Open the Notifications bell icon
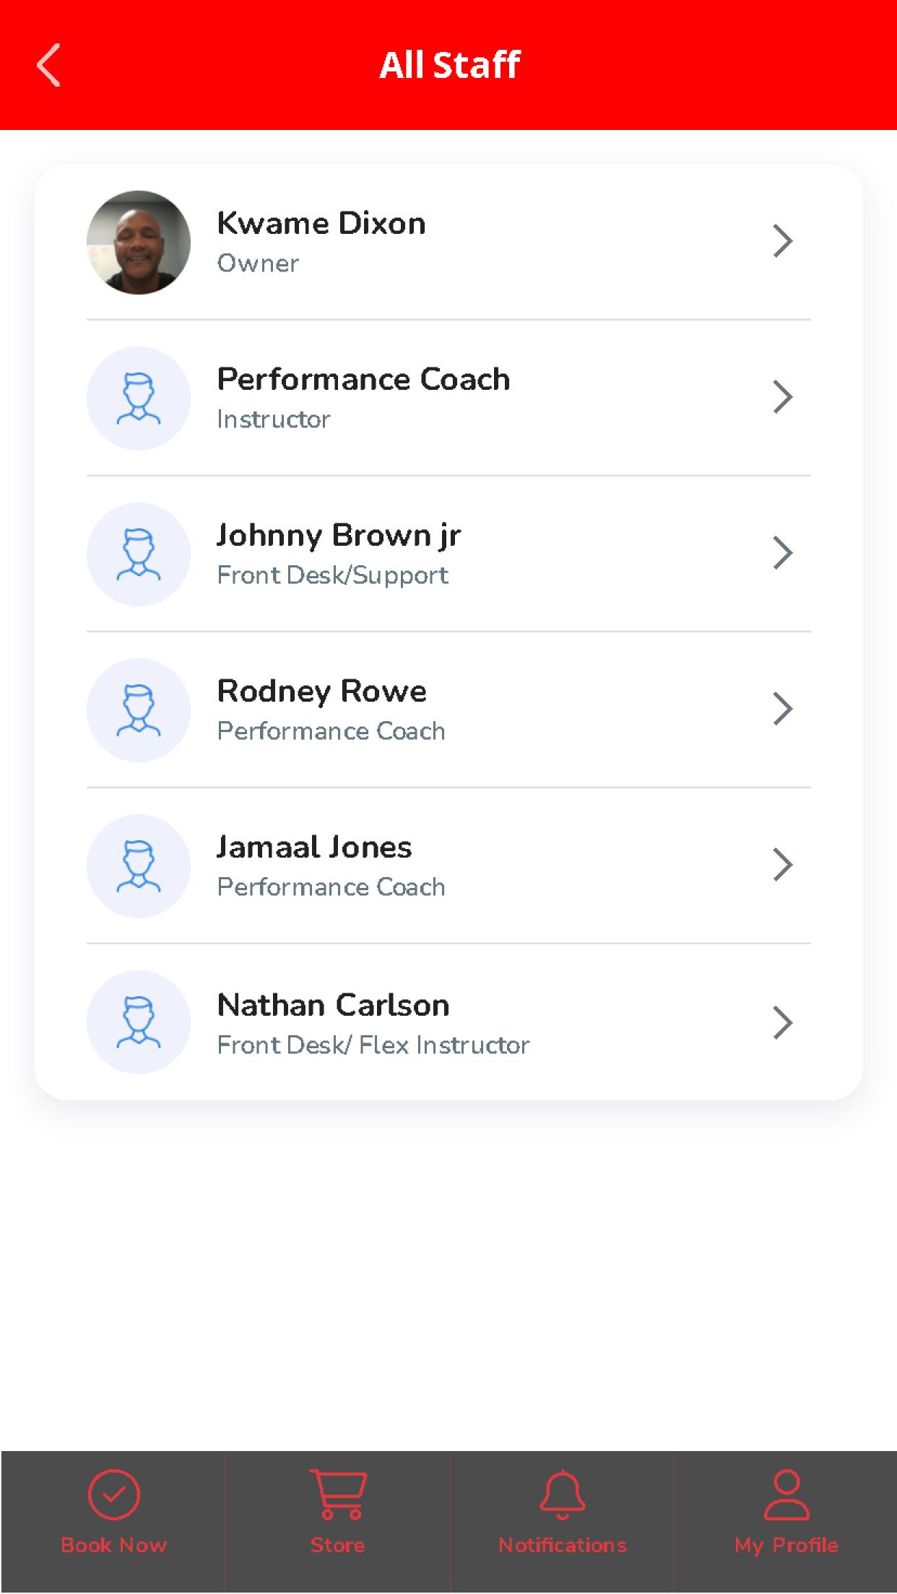 click(x=562, y=1494)
